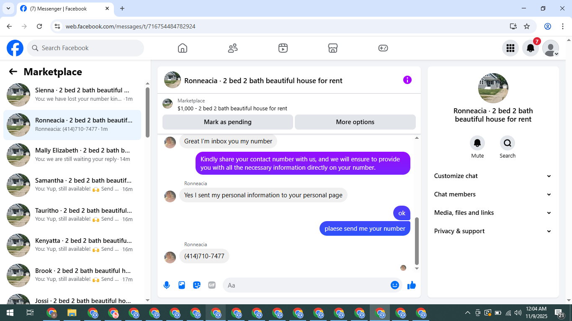572x321 pixels.
Task: Open a new browser tab
Action: click(x=122, y=8)
